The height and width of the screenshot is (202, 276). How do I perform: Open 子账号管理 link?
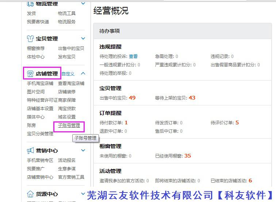(69, 125)
